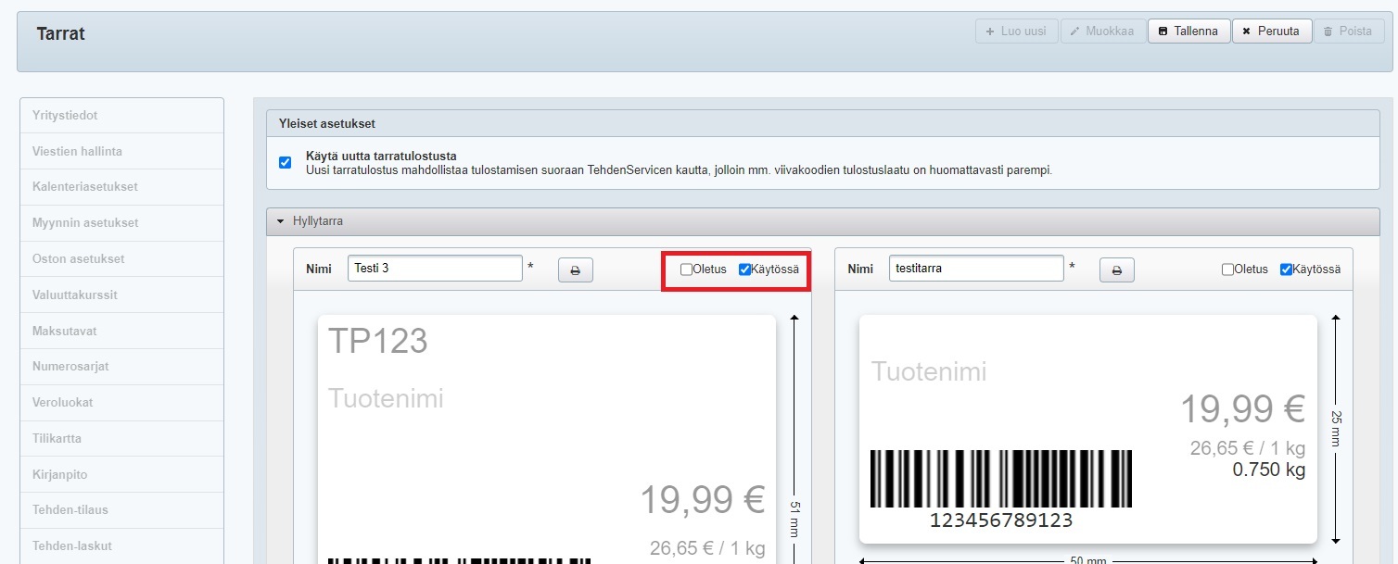Image resolution: width=1398 pixels, height=564 pixels.
Task: Click the print icon next to Testi 3
Action: [575, 270]
